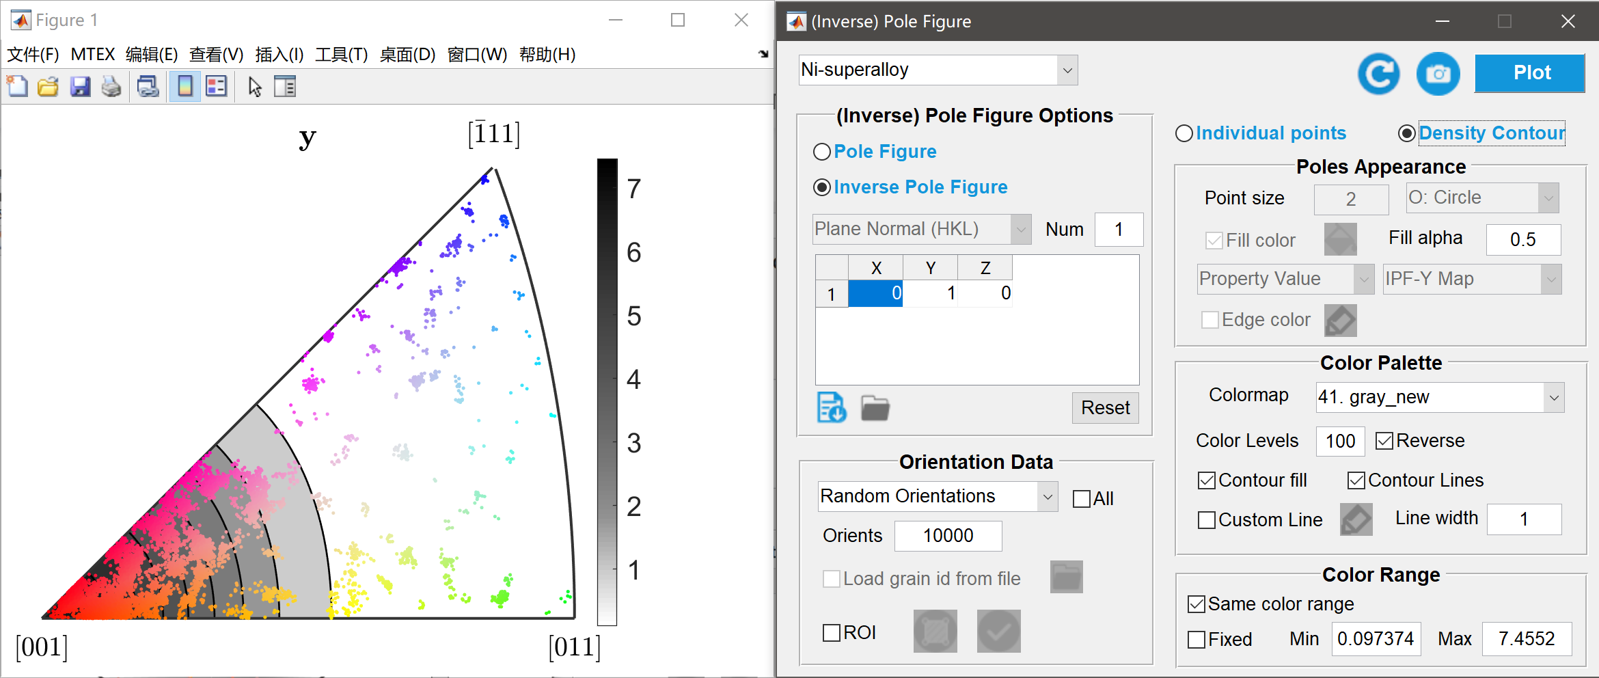
Task: Open the Random Orientations dropdown
Action: (938, 497)
